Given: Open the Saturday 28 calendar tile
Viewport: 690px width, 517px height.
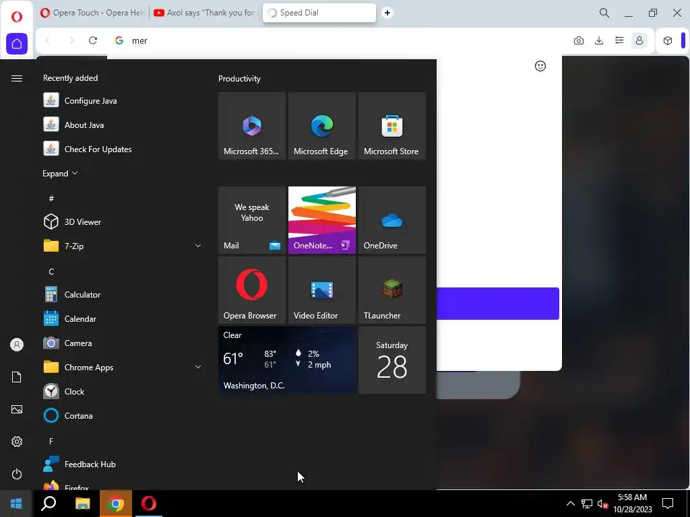Looking at the screenshot, I should coord(392,360).
